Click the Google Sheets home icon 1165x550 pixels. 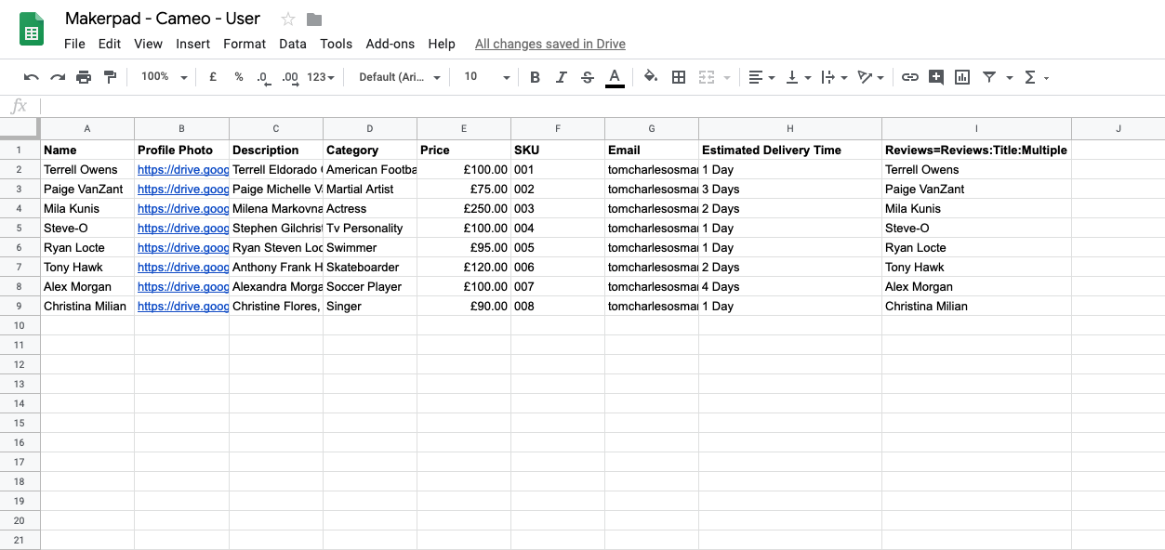[32, 29]
